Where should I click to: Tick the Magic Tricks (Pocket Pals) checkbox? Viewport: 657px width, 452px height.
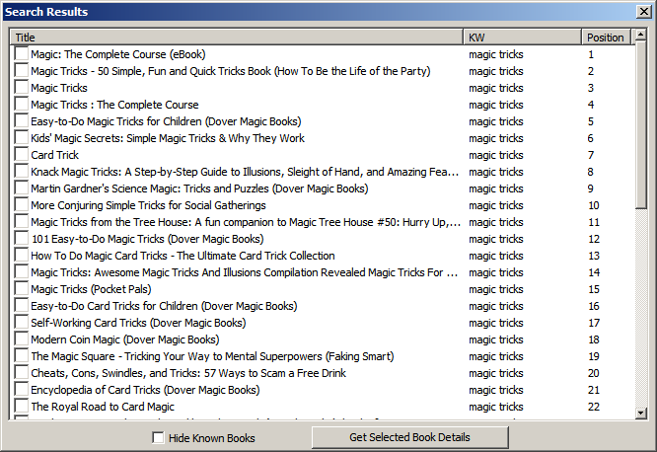coord(22,288)
